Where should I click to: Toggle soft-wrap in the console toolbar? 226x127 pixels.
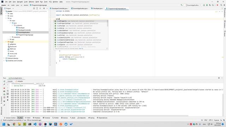point(8,91)
